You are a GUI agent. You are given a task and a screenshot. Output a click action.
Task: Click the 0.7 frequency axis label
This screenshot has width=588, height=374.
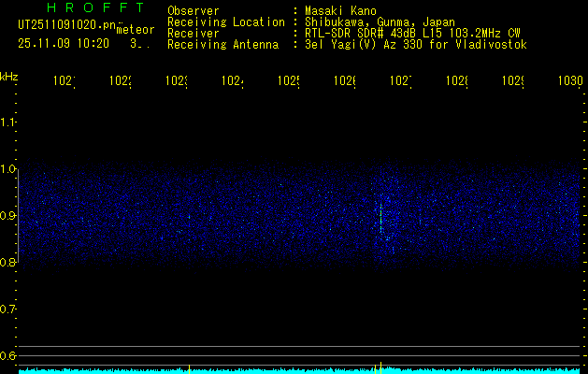pyautogui.click(x=8, y=309)
